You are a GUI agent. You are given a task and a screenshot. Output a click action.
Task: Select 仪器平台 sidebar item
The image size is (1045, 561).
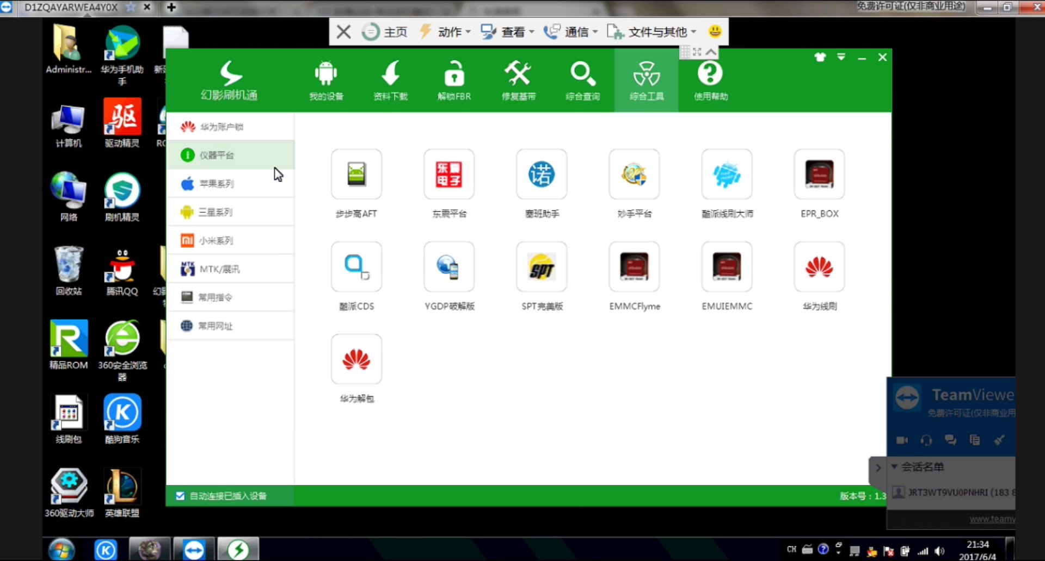click(230, 155)
